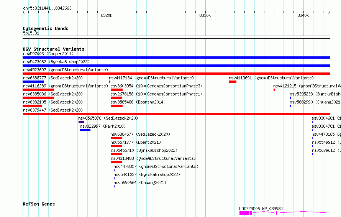Click the red bar under esv3603954
The width and height of the screenshot is (341, 217).
[x=117, y=90]
